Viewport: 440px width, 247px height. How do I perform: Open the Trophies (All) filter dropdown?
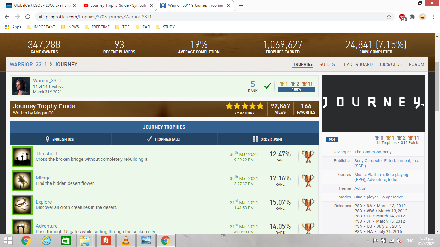pyautogui.click(x=164, y=139)
